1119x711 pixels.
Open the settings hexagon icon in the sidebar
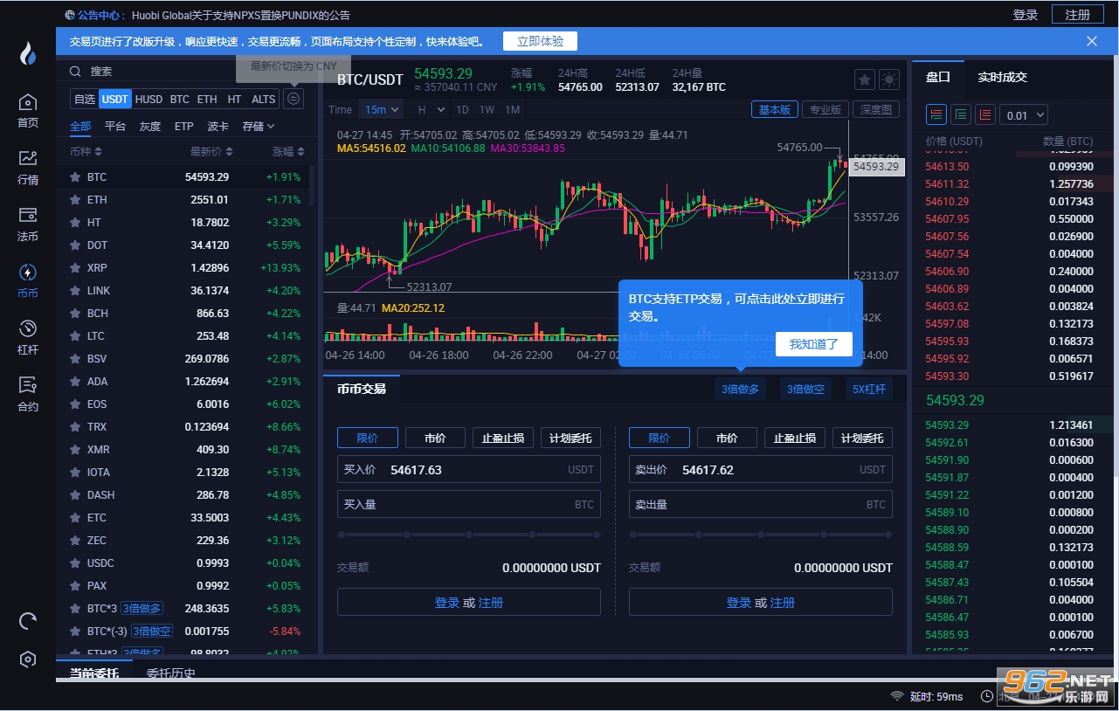point(28,659)
